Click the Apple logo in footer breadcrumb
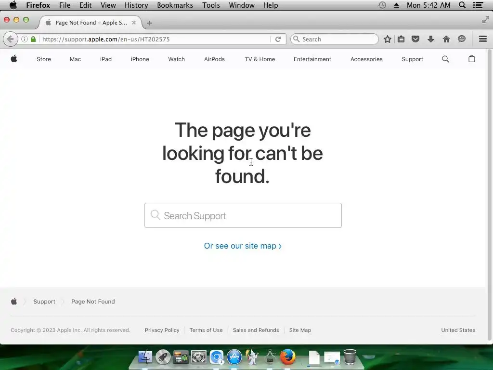 [x=14, y=302]
